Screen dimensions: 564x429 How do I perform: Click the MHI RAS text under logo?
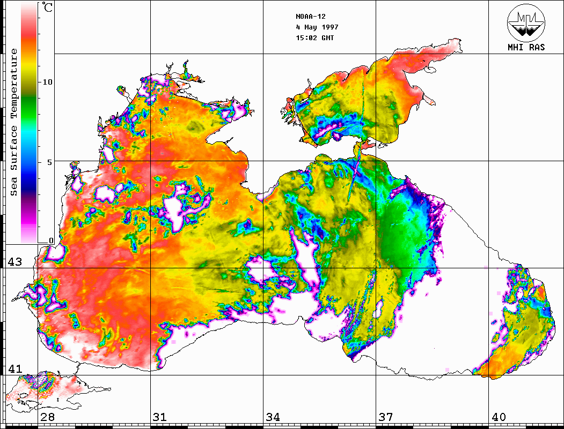526,47
